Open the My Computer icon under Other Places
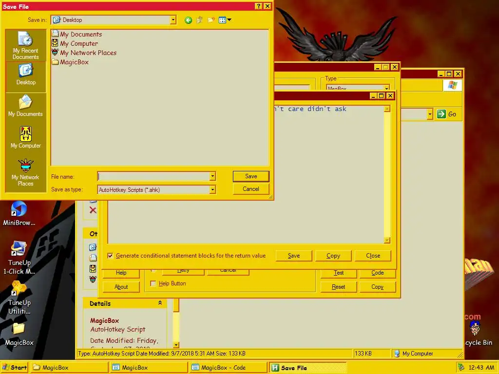 93,269
